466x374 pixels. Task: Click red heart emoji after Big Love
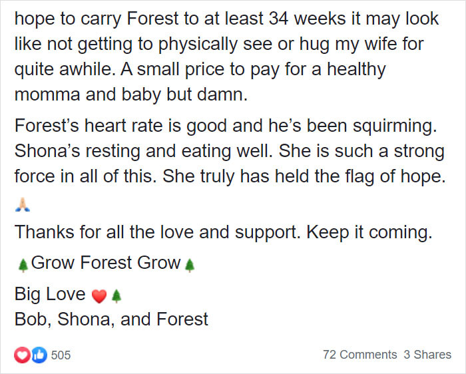[99, 296]
